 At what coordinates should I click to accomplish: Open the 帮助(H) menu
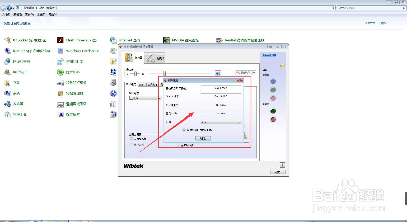pyautogui.click(x=53, y=14)
